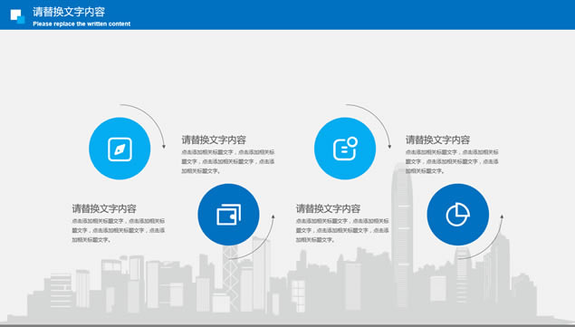Click heading text right of chat note circle

pyautogui.click(x=438, y=139)
